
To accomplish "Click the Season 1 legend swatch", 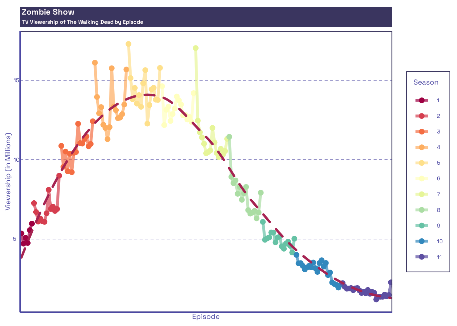I will point(422,100).
